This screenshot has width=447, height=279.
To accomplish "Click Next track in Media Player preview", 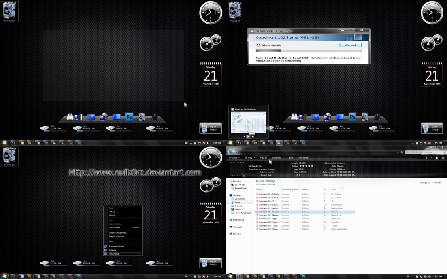I will [x=253, y=137].
